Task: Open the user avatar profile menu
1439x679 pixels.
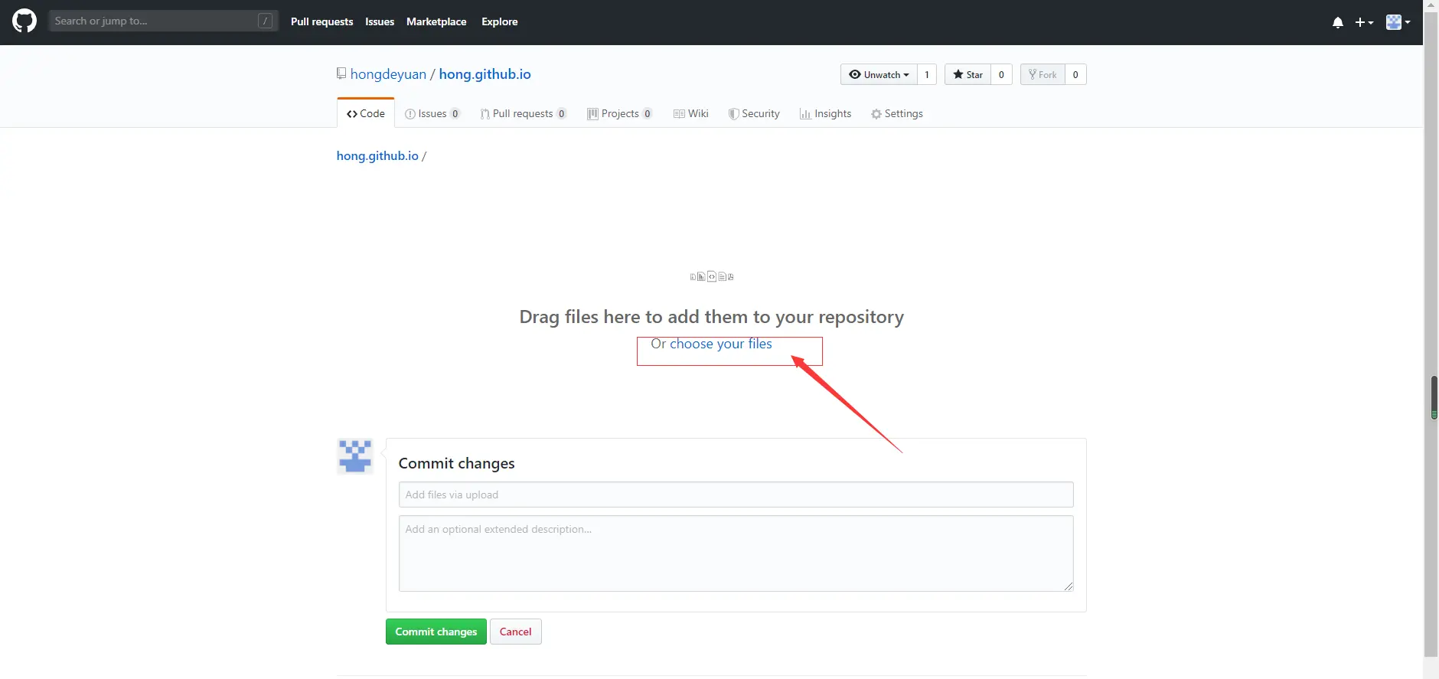Action: click(x=1398, y=22)
